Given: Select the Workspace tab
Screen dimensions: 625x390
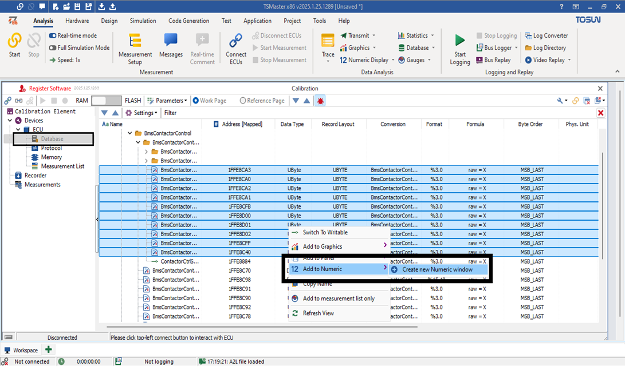Looking at the screenshot, I should coord(21,350).
